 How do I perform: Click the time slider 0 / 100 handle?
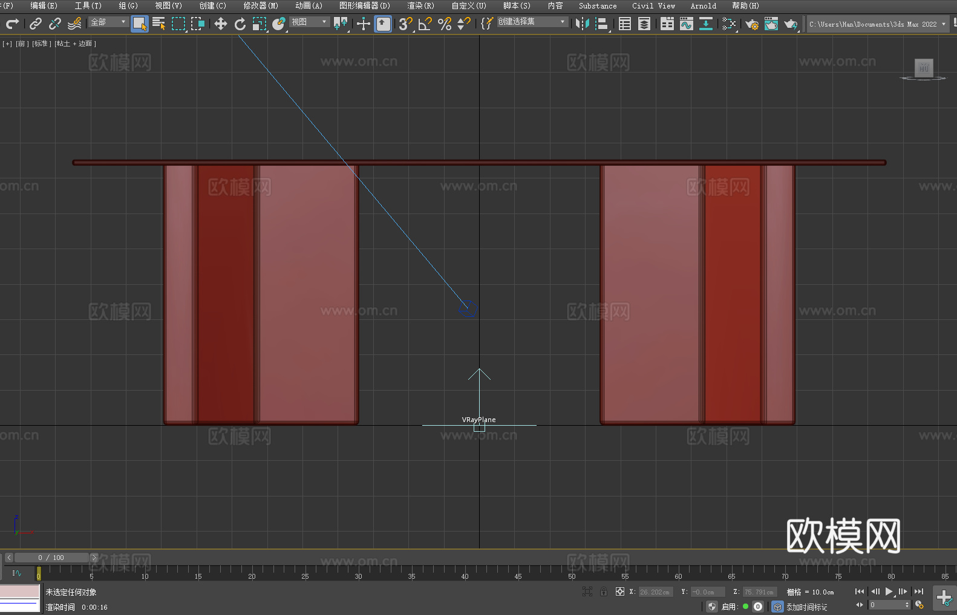click(51, 558)
